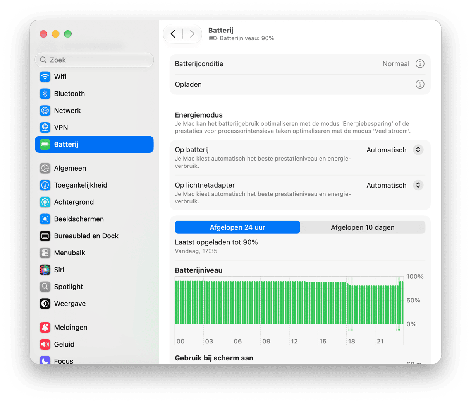
Task: Click the 'Energiemodus' heading
Action: pyautogui.click(x=199, y=115)
